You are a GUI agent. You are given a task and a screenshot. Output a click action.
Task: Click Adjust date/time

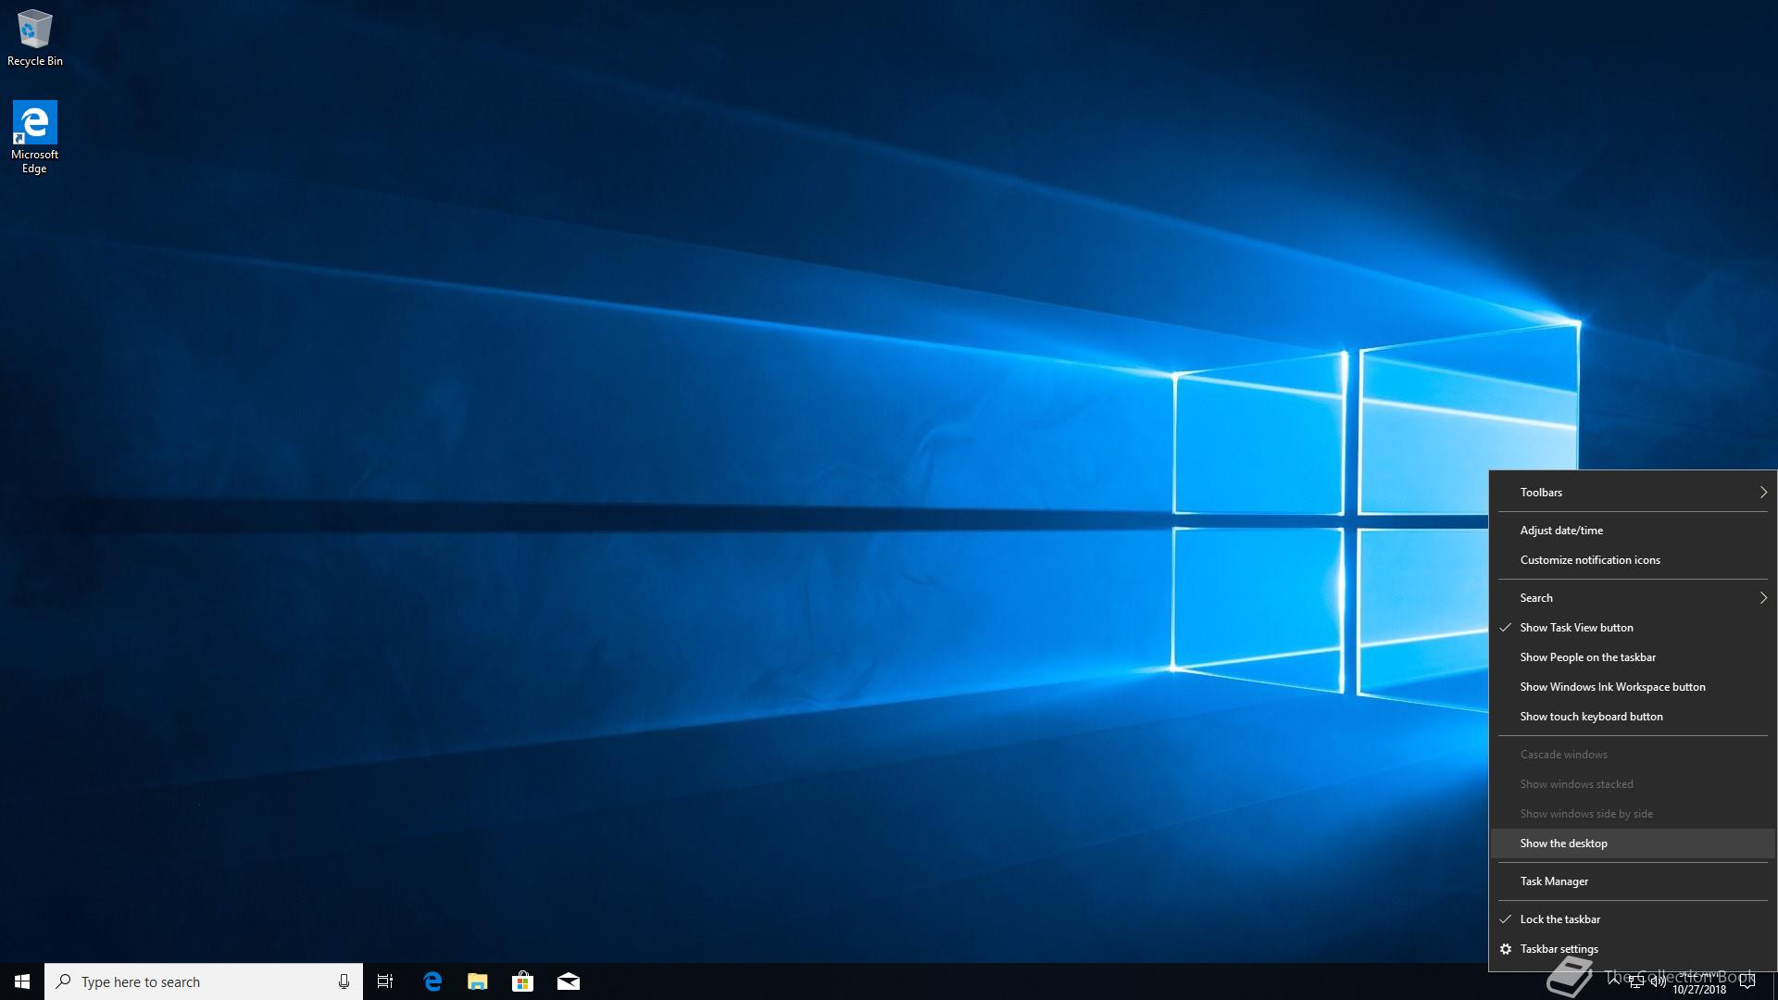tap(1561, 531)
